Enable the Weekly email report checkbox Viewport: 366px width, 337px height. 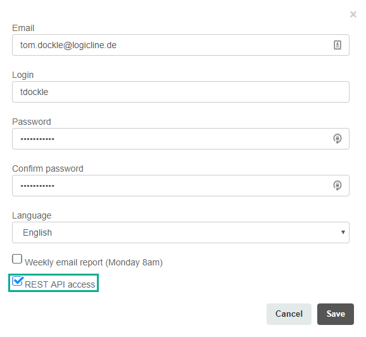[x=17, y=258]
